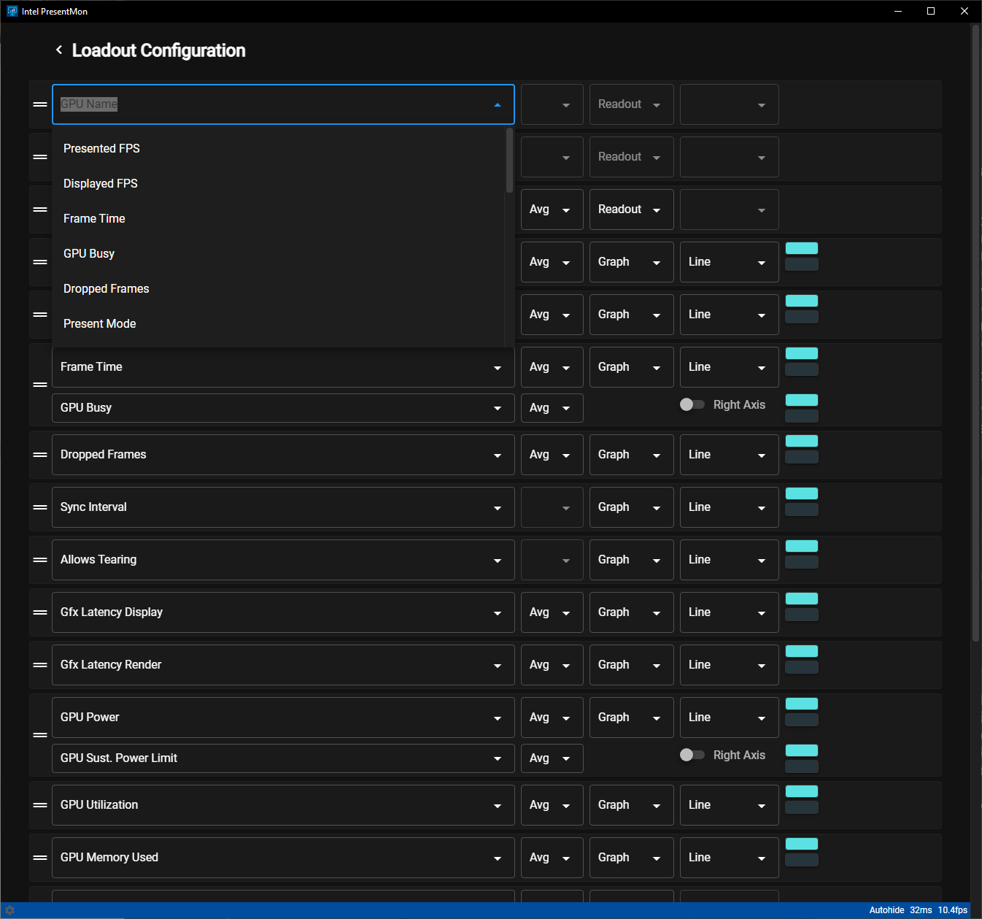Open the GPU Busy metric dropdown

283,408
